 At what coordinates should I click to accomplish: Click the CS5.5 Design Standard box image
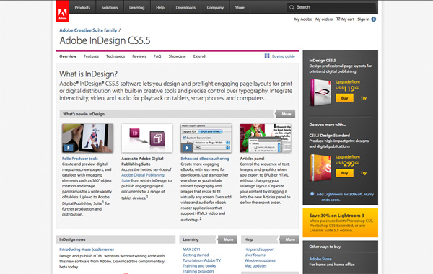(x=320, y=167)
